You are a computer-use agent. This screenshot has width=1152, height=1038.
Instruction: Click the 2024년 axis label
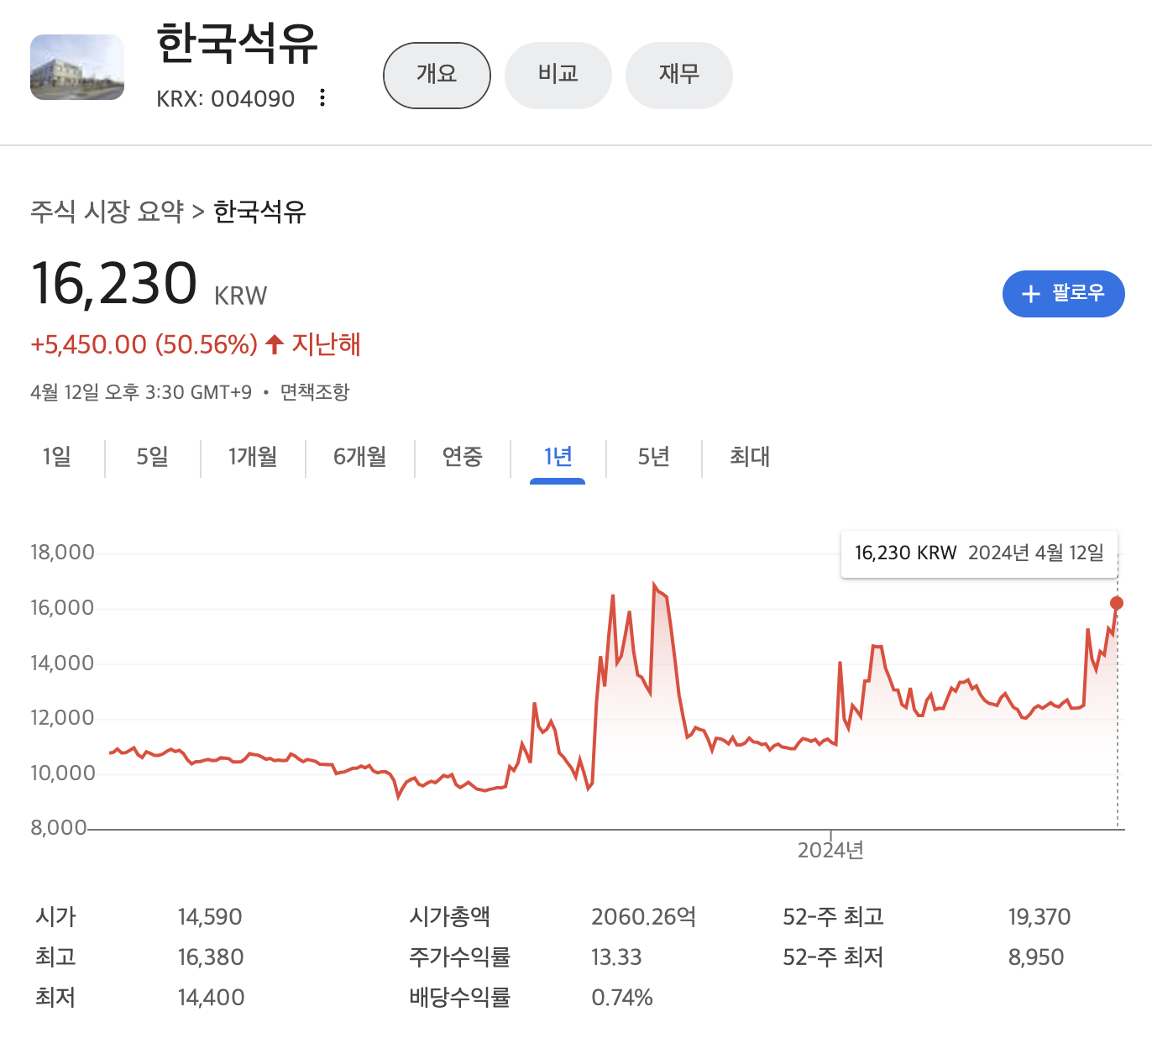point(830,851)
